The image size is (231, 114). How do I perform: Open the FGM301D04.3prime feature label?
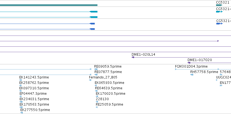point(191,66)
